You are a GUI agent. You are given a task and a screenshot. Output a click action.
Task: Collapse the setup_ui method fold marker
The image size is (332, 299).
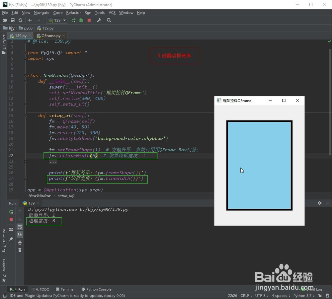click(26, 115)
